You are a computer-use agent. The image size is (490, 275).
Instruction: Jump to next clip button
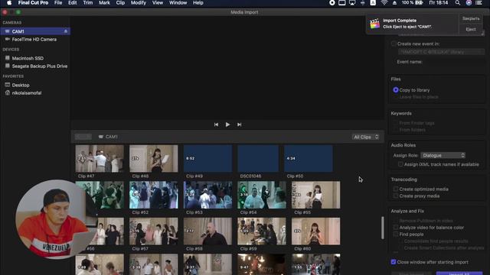tap(239, 125)
